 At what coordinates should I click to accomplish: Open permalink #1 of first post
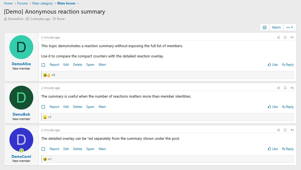[x=292, y=37]
